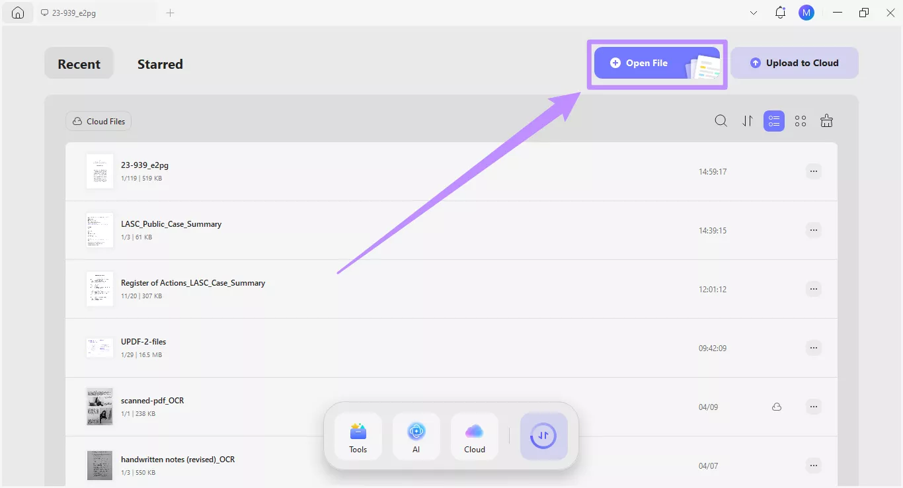Select the file name UPDF-2-files
The height and width of the screenshot is (488, 903).
point(143,342)
